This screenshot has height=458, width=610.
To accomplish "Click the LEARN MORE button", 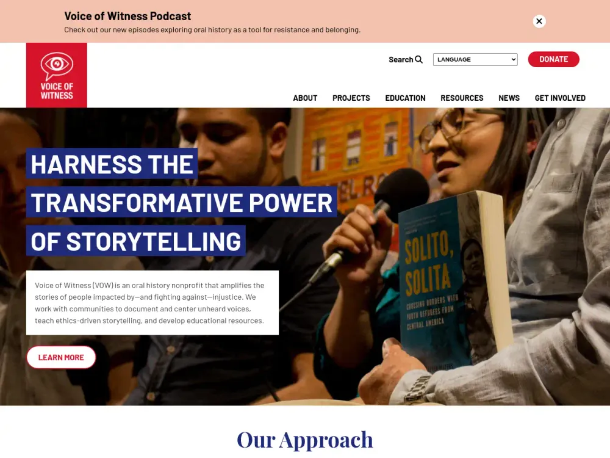I will click(x=61, y=357).
